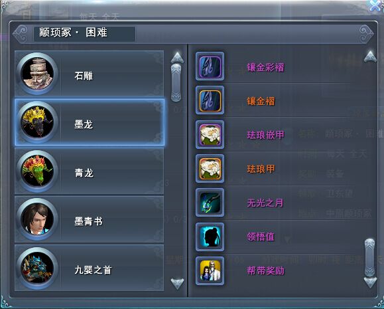
Task: Click the loot list scroll-down arrow
Action: (370, 282)
